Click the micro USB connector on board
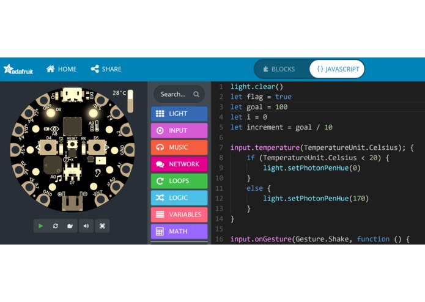Image resolution: width=425 pixels, height=302 pixels. pyautogui.click(x=72, y=95)
